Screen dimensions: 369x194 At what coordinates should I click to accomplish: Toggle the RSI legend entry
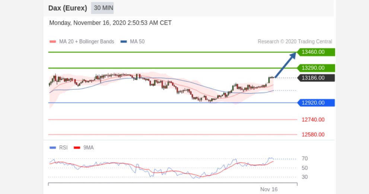[x=58, y=147]
